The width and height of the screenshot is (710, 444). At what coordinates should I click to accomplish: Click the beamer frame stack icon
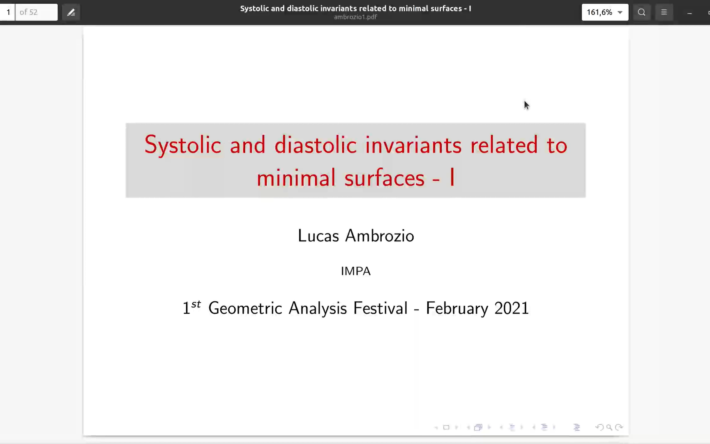(x=478, y=428)
